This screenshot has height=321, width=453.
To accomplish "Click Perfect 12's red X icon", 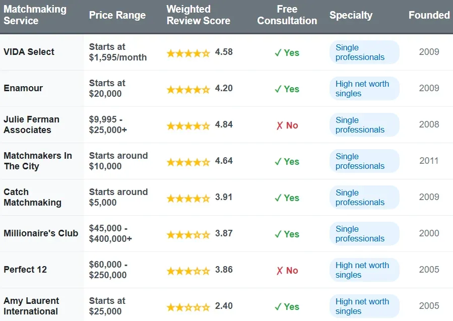I will pos(280,271).
